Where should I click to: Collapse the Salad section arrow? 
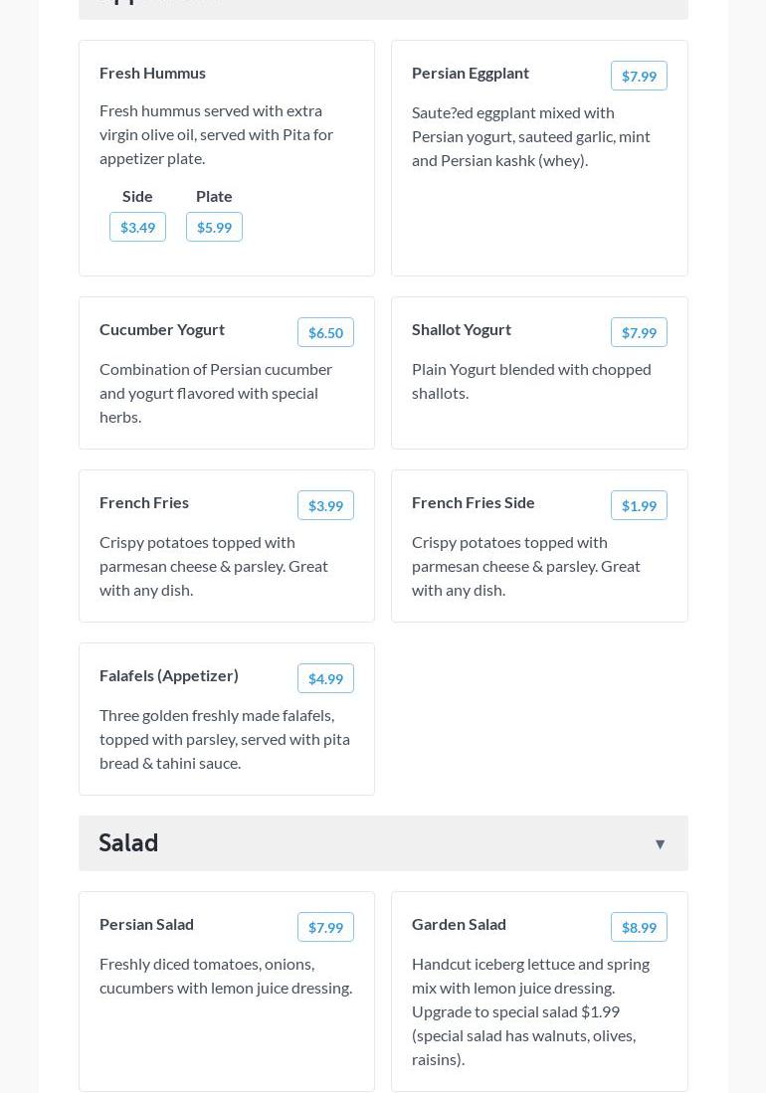coord(660,844)
